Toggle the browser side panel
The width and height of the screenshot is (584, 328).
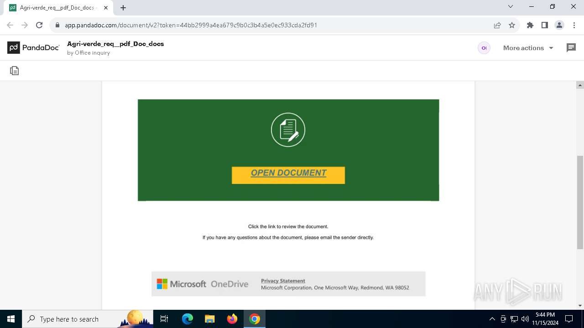(545, 25)
